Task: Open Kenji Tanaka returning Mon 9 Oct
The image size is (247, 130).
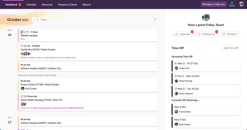Action: tap(206, 122)
